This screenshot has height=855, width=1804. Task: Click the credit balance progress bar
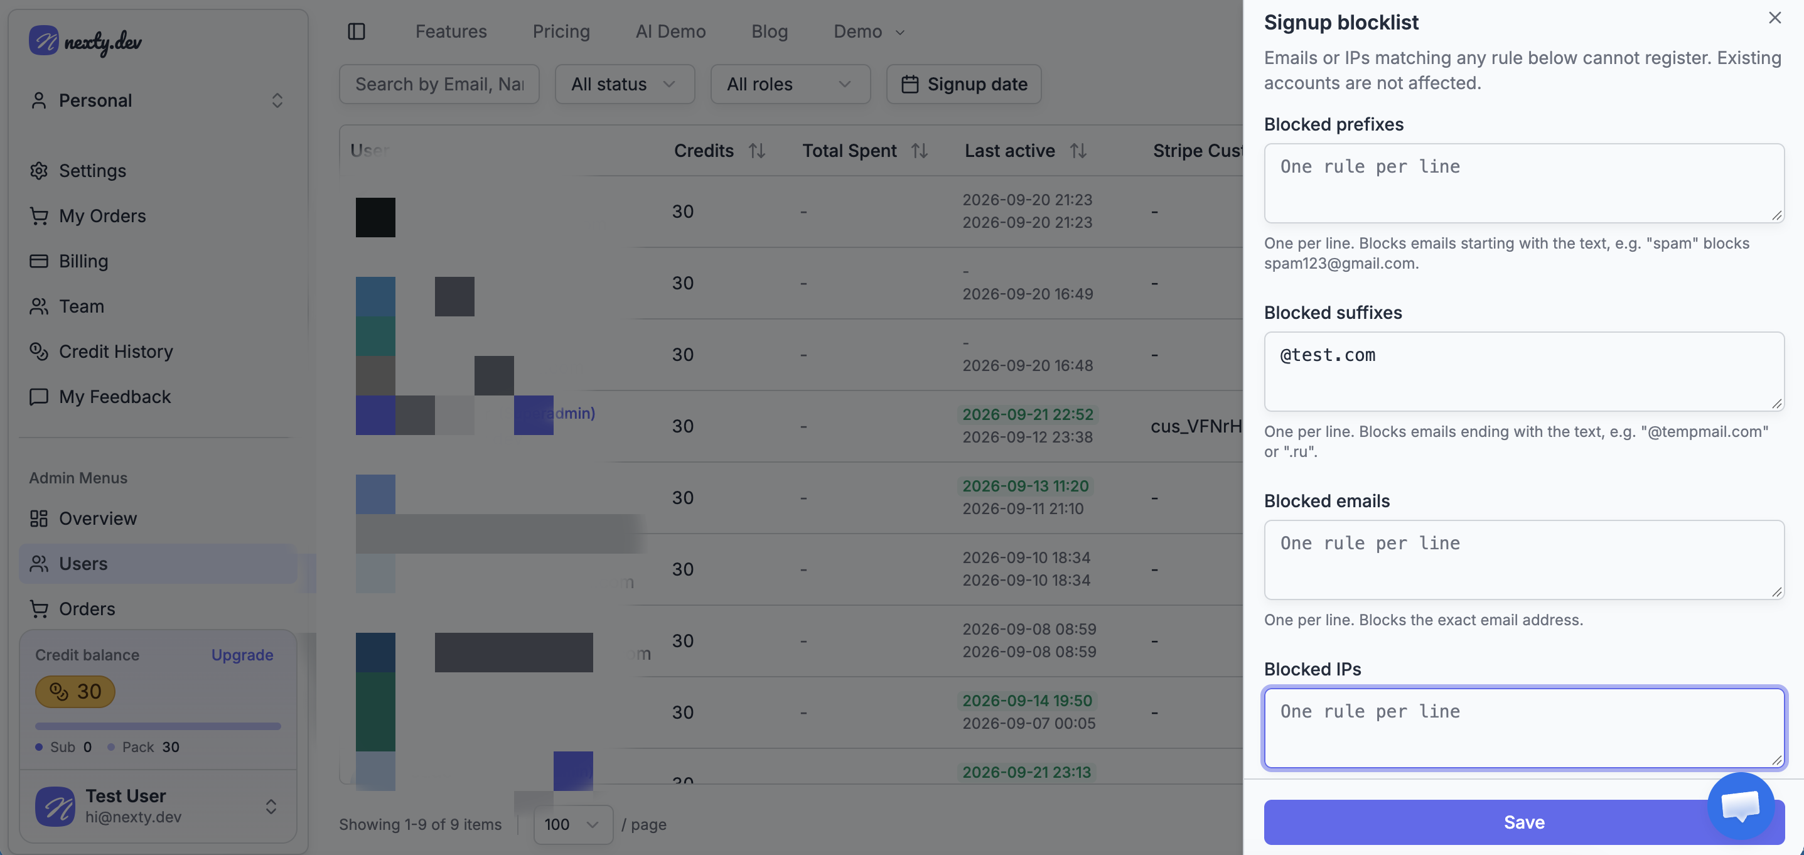158,726
